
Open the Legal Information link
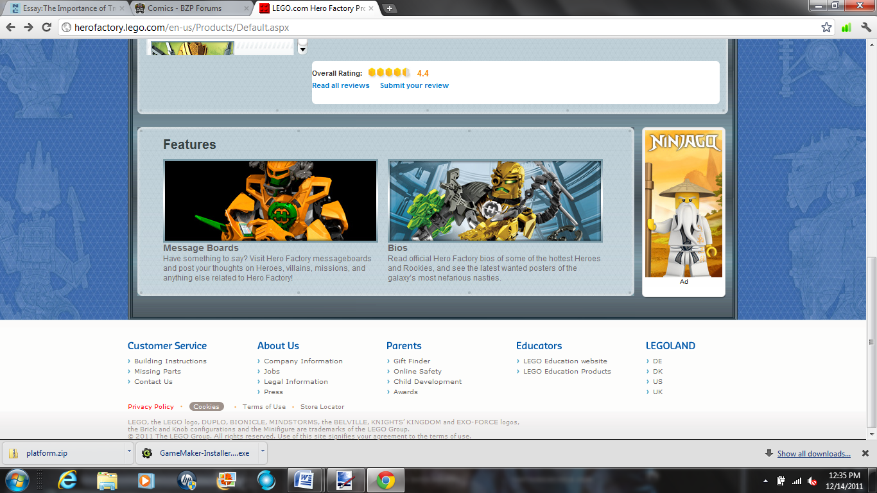(296, 382)
